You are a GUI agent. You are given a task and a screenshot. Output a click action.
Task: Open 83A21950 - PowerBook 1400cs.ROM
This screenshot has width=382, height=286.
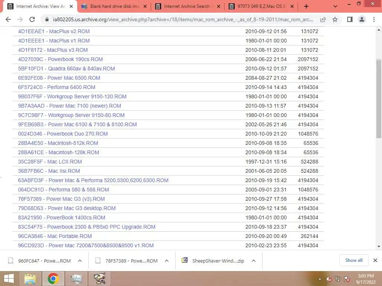[62, 217]
